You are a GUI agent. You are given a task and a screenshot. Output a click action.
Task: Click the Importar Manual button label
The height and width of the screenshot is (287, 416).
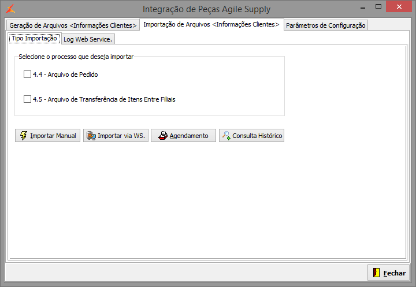pos(53,136)
